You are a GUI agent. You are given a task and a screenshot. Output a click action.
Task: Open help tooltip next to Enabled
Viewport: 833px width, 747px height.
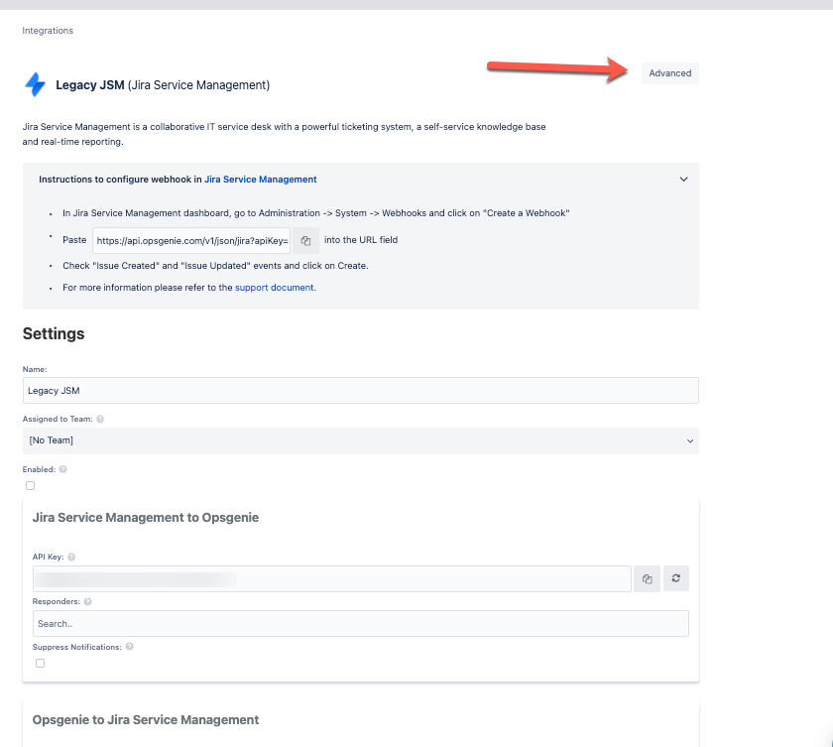62,469
